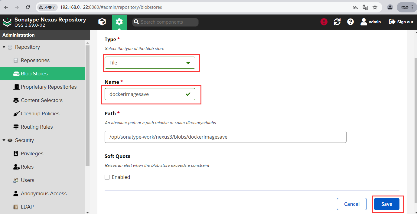This screenshot has width=417, height=214.
Task: Open the Browse components cube icon
Action: point(102,22)
